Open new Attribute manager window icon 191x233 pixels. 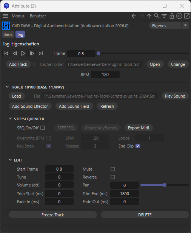pyautogui.click(x=187, y=16)
